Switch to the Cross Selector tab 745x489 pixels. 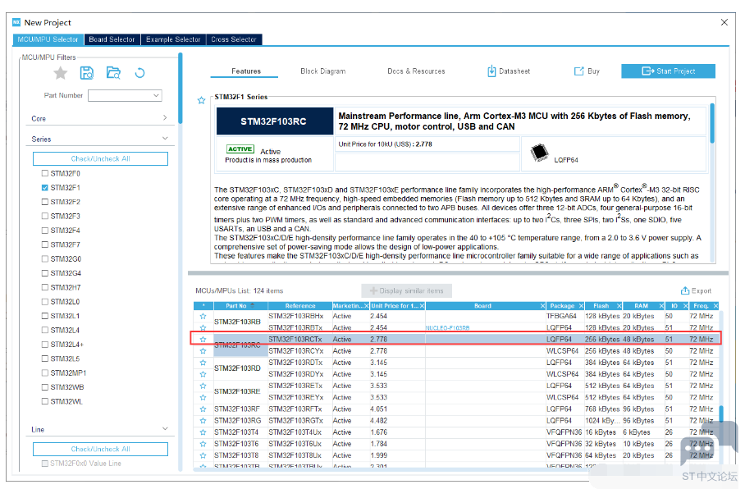pyautogui.click(x=234, y=39)
